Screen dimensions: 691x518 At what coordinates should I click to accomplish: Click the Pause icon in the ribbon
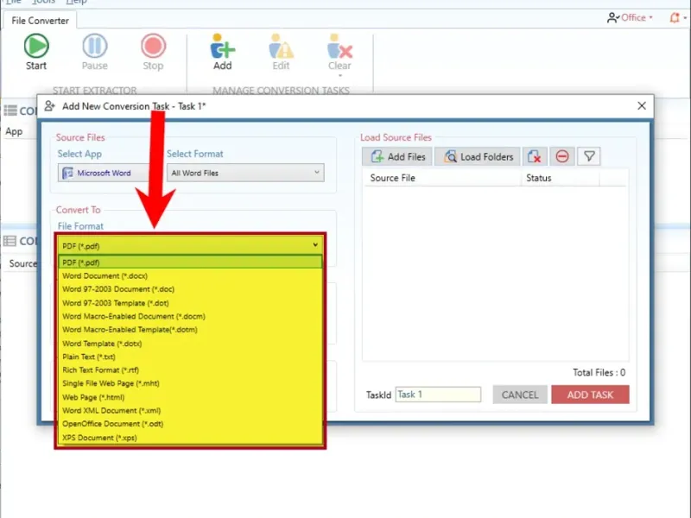pyautogui.click(x=94, y=46)
